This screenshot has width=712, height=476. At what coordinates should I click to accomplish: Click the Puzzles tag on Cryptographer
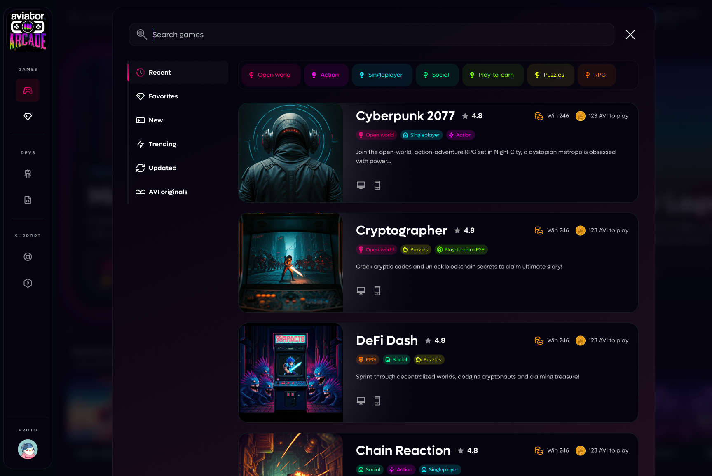tap(416, 250)
